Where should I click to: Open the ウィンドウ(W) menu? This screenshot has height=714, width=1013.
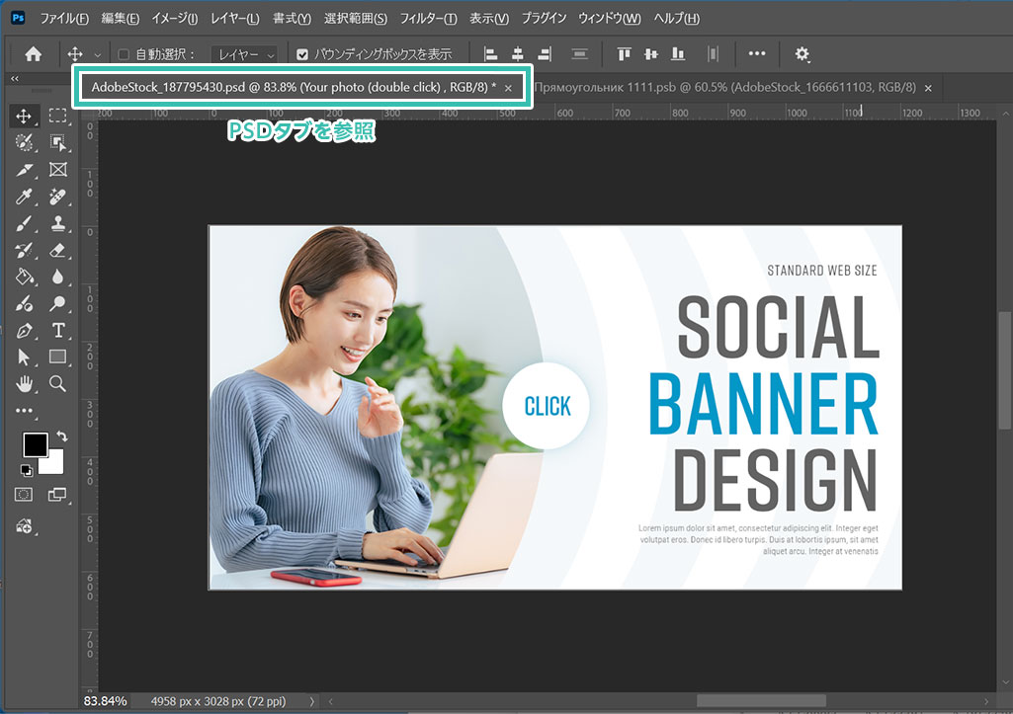pyautogui.click(x=609, y=18)
